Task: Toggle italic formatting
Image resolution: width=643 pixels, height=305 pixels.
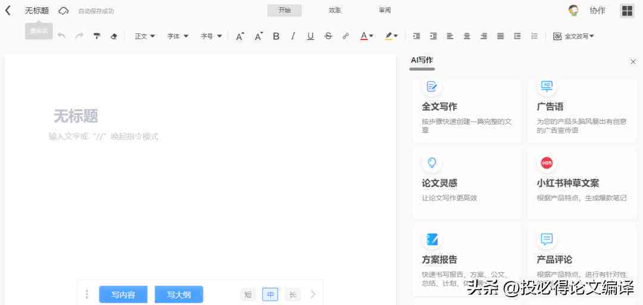Action: [293, 36]
